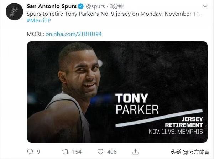Open the share tweet icon
The width and height of the screenshot is (214, 159).
135,152
